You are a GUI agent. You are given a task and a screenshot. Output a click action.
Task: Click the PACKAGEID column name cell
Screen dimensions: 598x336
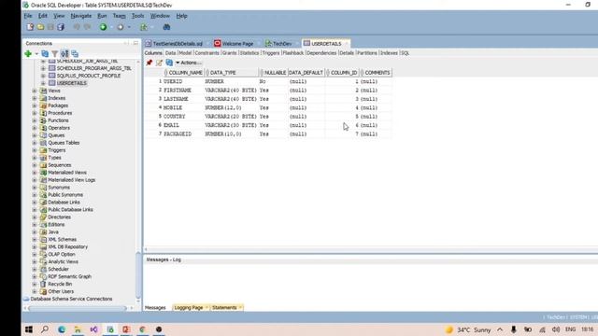[x=178, y=134]
